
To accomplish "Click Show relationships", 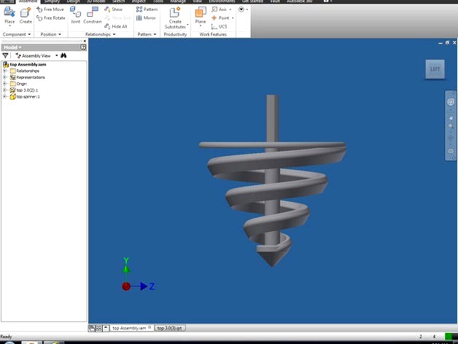I will click(x=113, y=9).
